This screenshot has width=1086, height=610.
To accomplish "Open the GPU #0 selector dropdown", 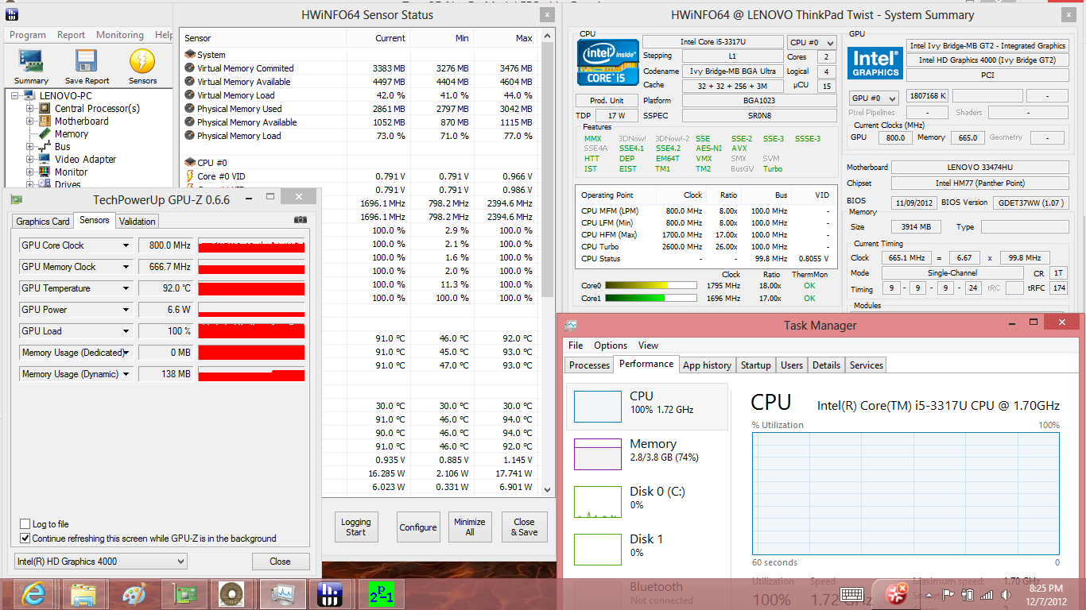I will [873, 98].
